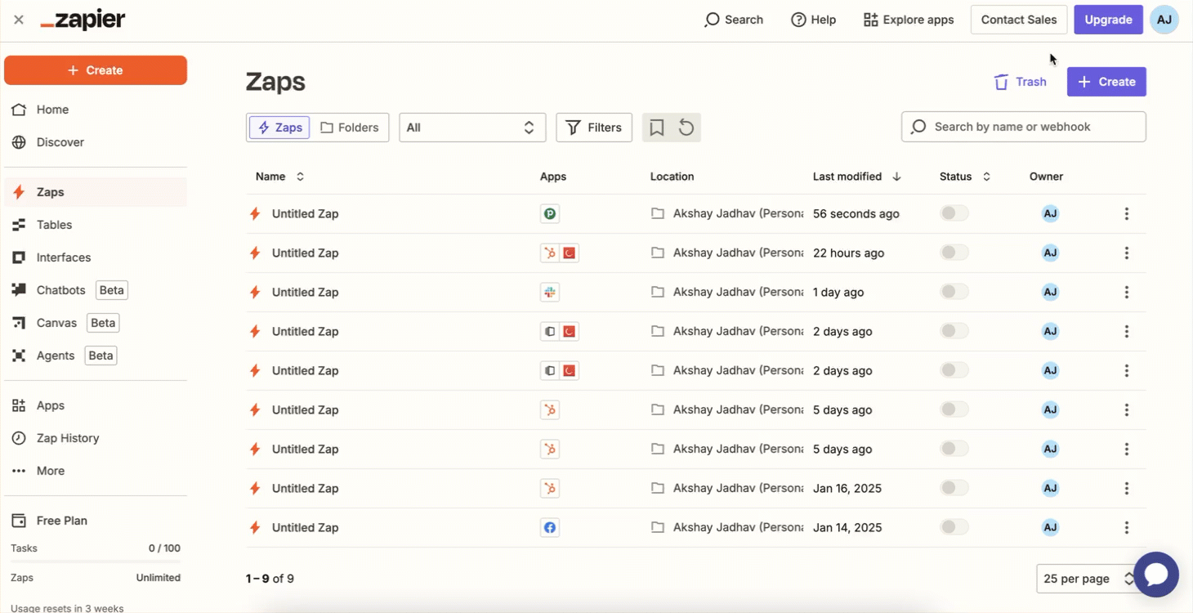Screen dimensions: 1193x613
Task: Go to Home in sidebar
Action: click(96, 110)
